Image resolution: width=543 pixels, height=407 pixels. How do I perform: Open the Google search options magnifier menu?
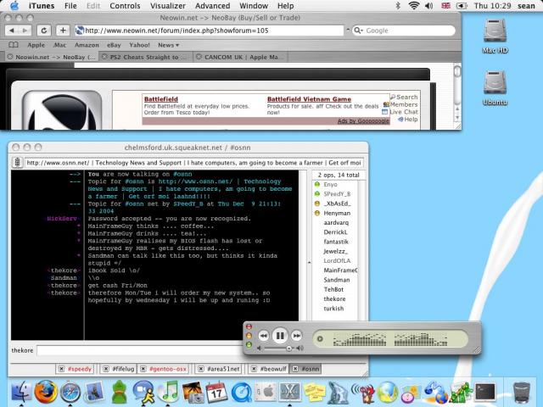pos(358,31)
